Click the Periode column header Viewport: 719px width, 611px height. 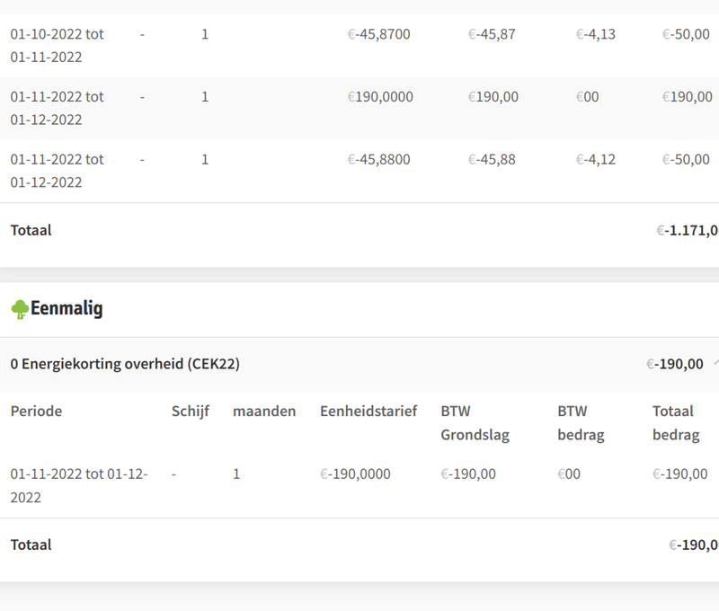tap(36, 412)
